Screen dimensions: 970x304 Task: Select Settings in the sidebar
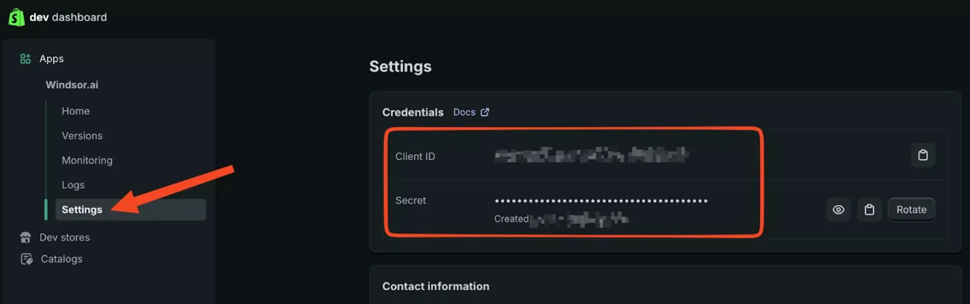(x=82, y=209)
